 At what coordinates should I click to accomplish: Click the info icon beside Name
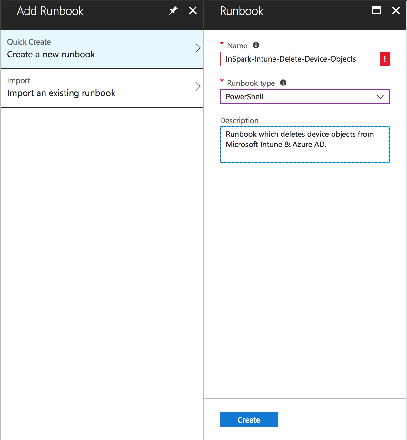coord(256,45)
